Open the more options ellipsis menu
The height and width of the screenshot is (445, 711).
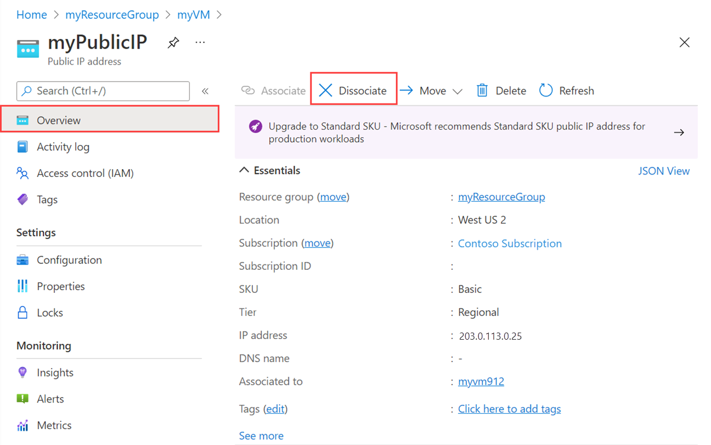200,43
